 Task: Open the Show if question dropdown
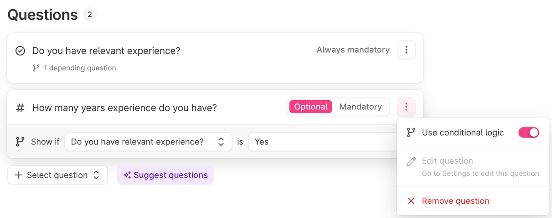pyautogui.click(x=148, y=142)
